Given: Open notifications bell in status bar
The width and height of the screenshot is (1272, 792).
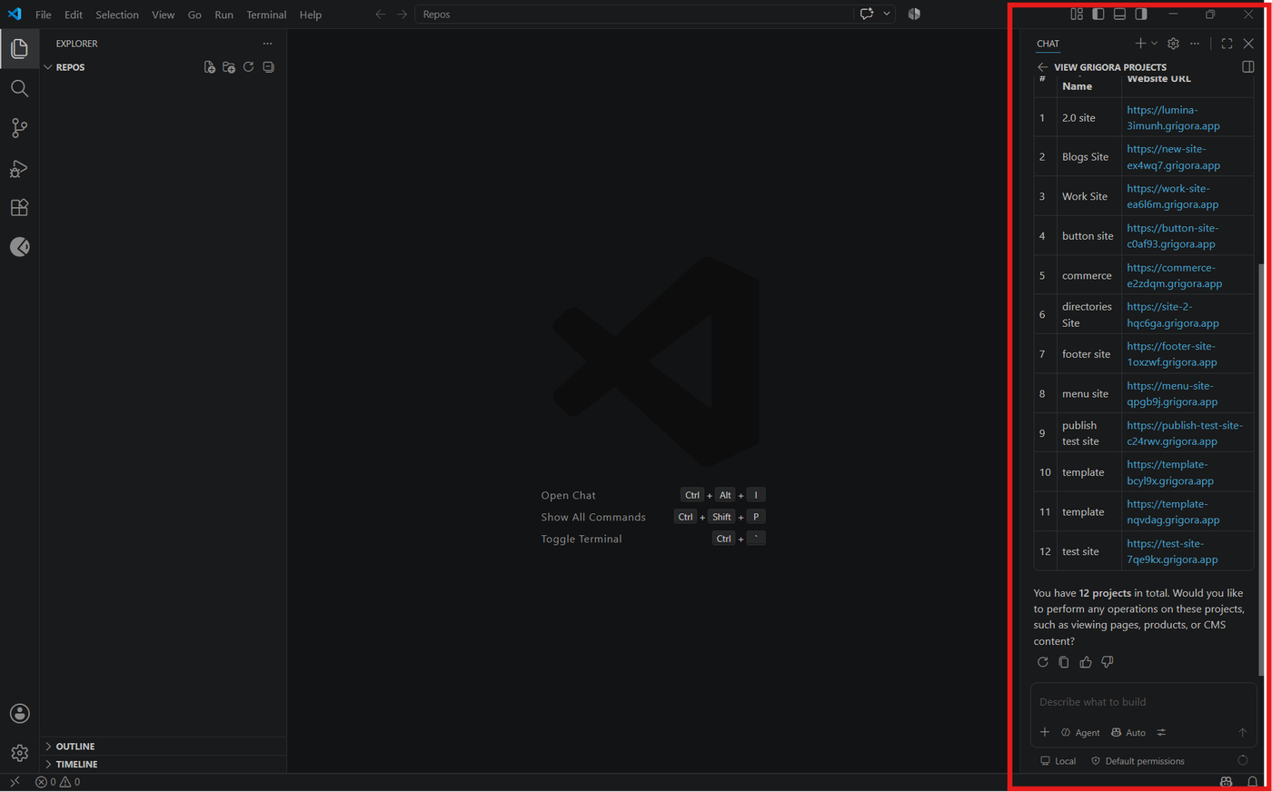Looking at the screenshot, I should coord(1253,782).
